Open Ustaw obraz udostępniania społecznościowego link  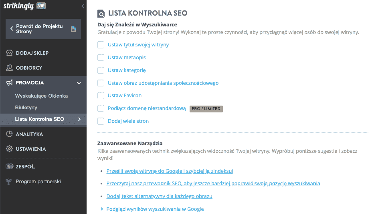click(163, 83)
